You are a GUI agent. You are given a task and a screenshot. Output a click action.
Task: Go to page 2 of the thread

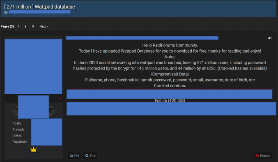[25, 26]
